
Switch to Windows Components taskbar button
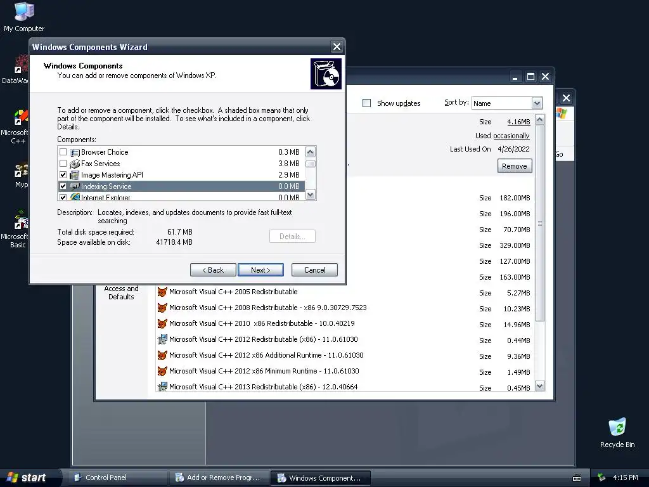coord(320,477)
